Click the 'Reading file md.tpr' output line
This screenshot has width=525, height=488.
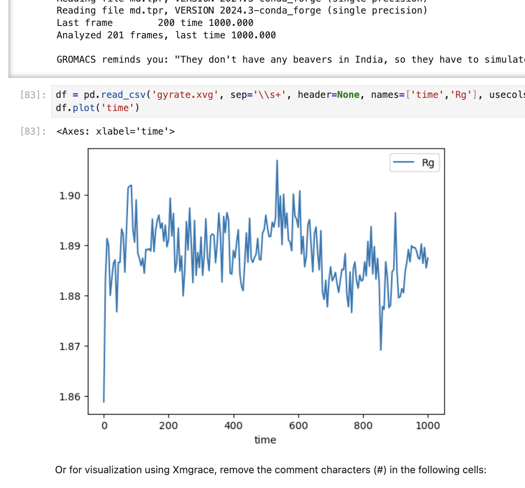point(242,10)
